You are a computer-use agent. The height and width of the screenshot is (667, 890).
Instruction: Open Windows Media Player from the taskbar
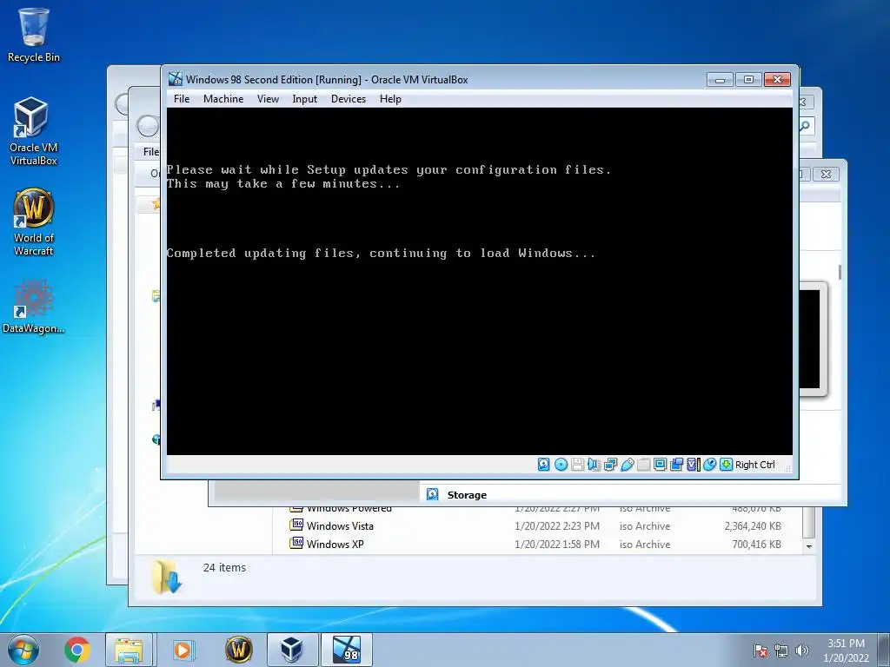click(183, 650)
